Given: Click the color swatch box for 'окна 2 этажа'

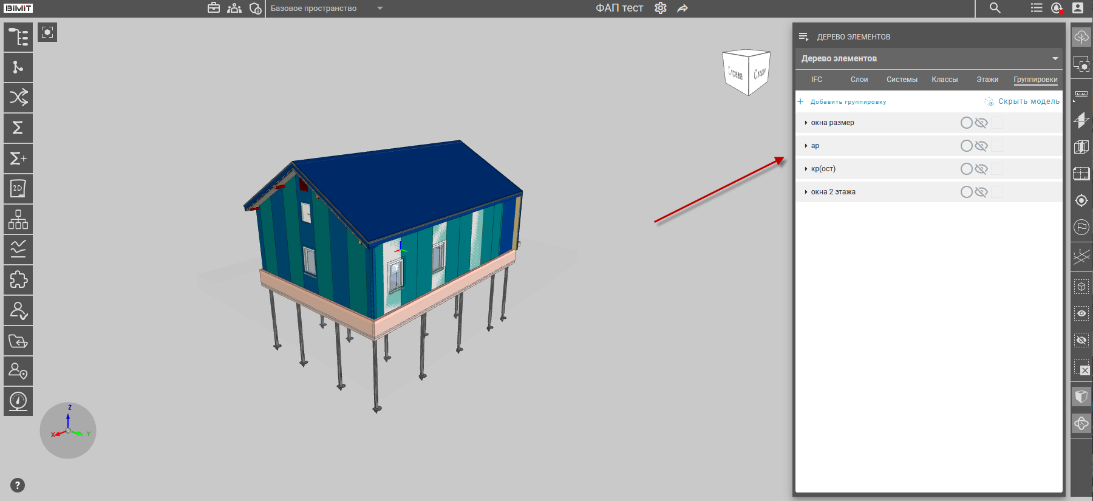Looking at the screenshot, I should coord(997,192).
